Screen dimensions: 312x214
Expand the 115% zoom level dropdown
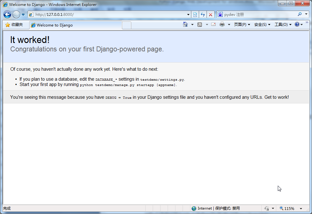point(301,208)
